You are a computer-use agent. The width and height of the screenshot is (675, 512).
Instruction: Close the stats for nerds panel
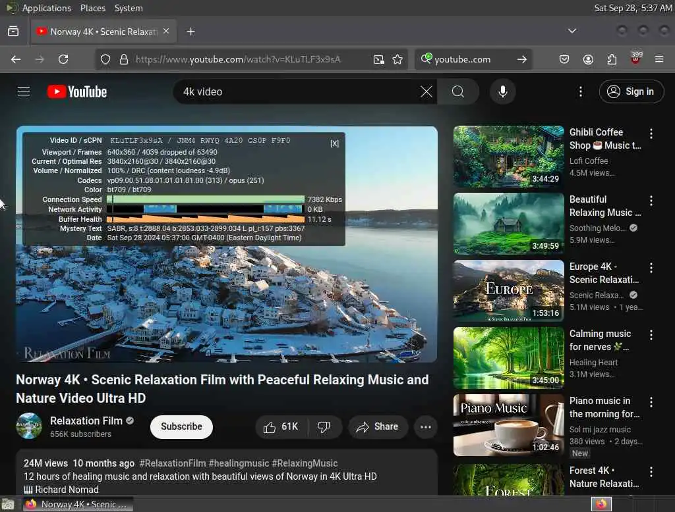pyautogui.click(x=334, y=143)
